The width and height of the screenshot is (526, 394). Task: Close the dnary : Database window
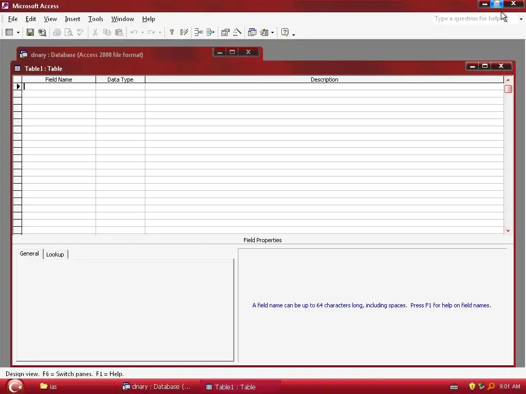point(248,52)
